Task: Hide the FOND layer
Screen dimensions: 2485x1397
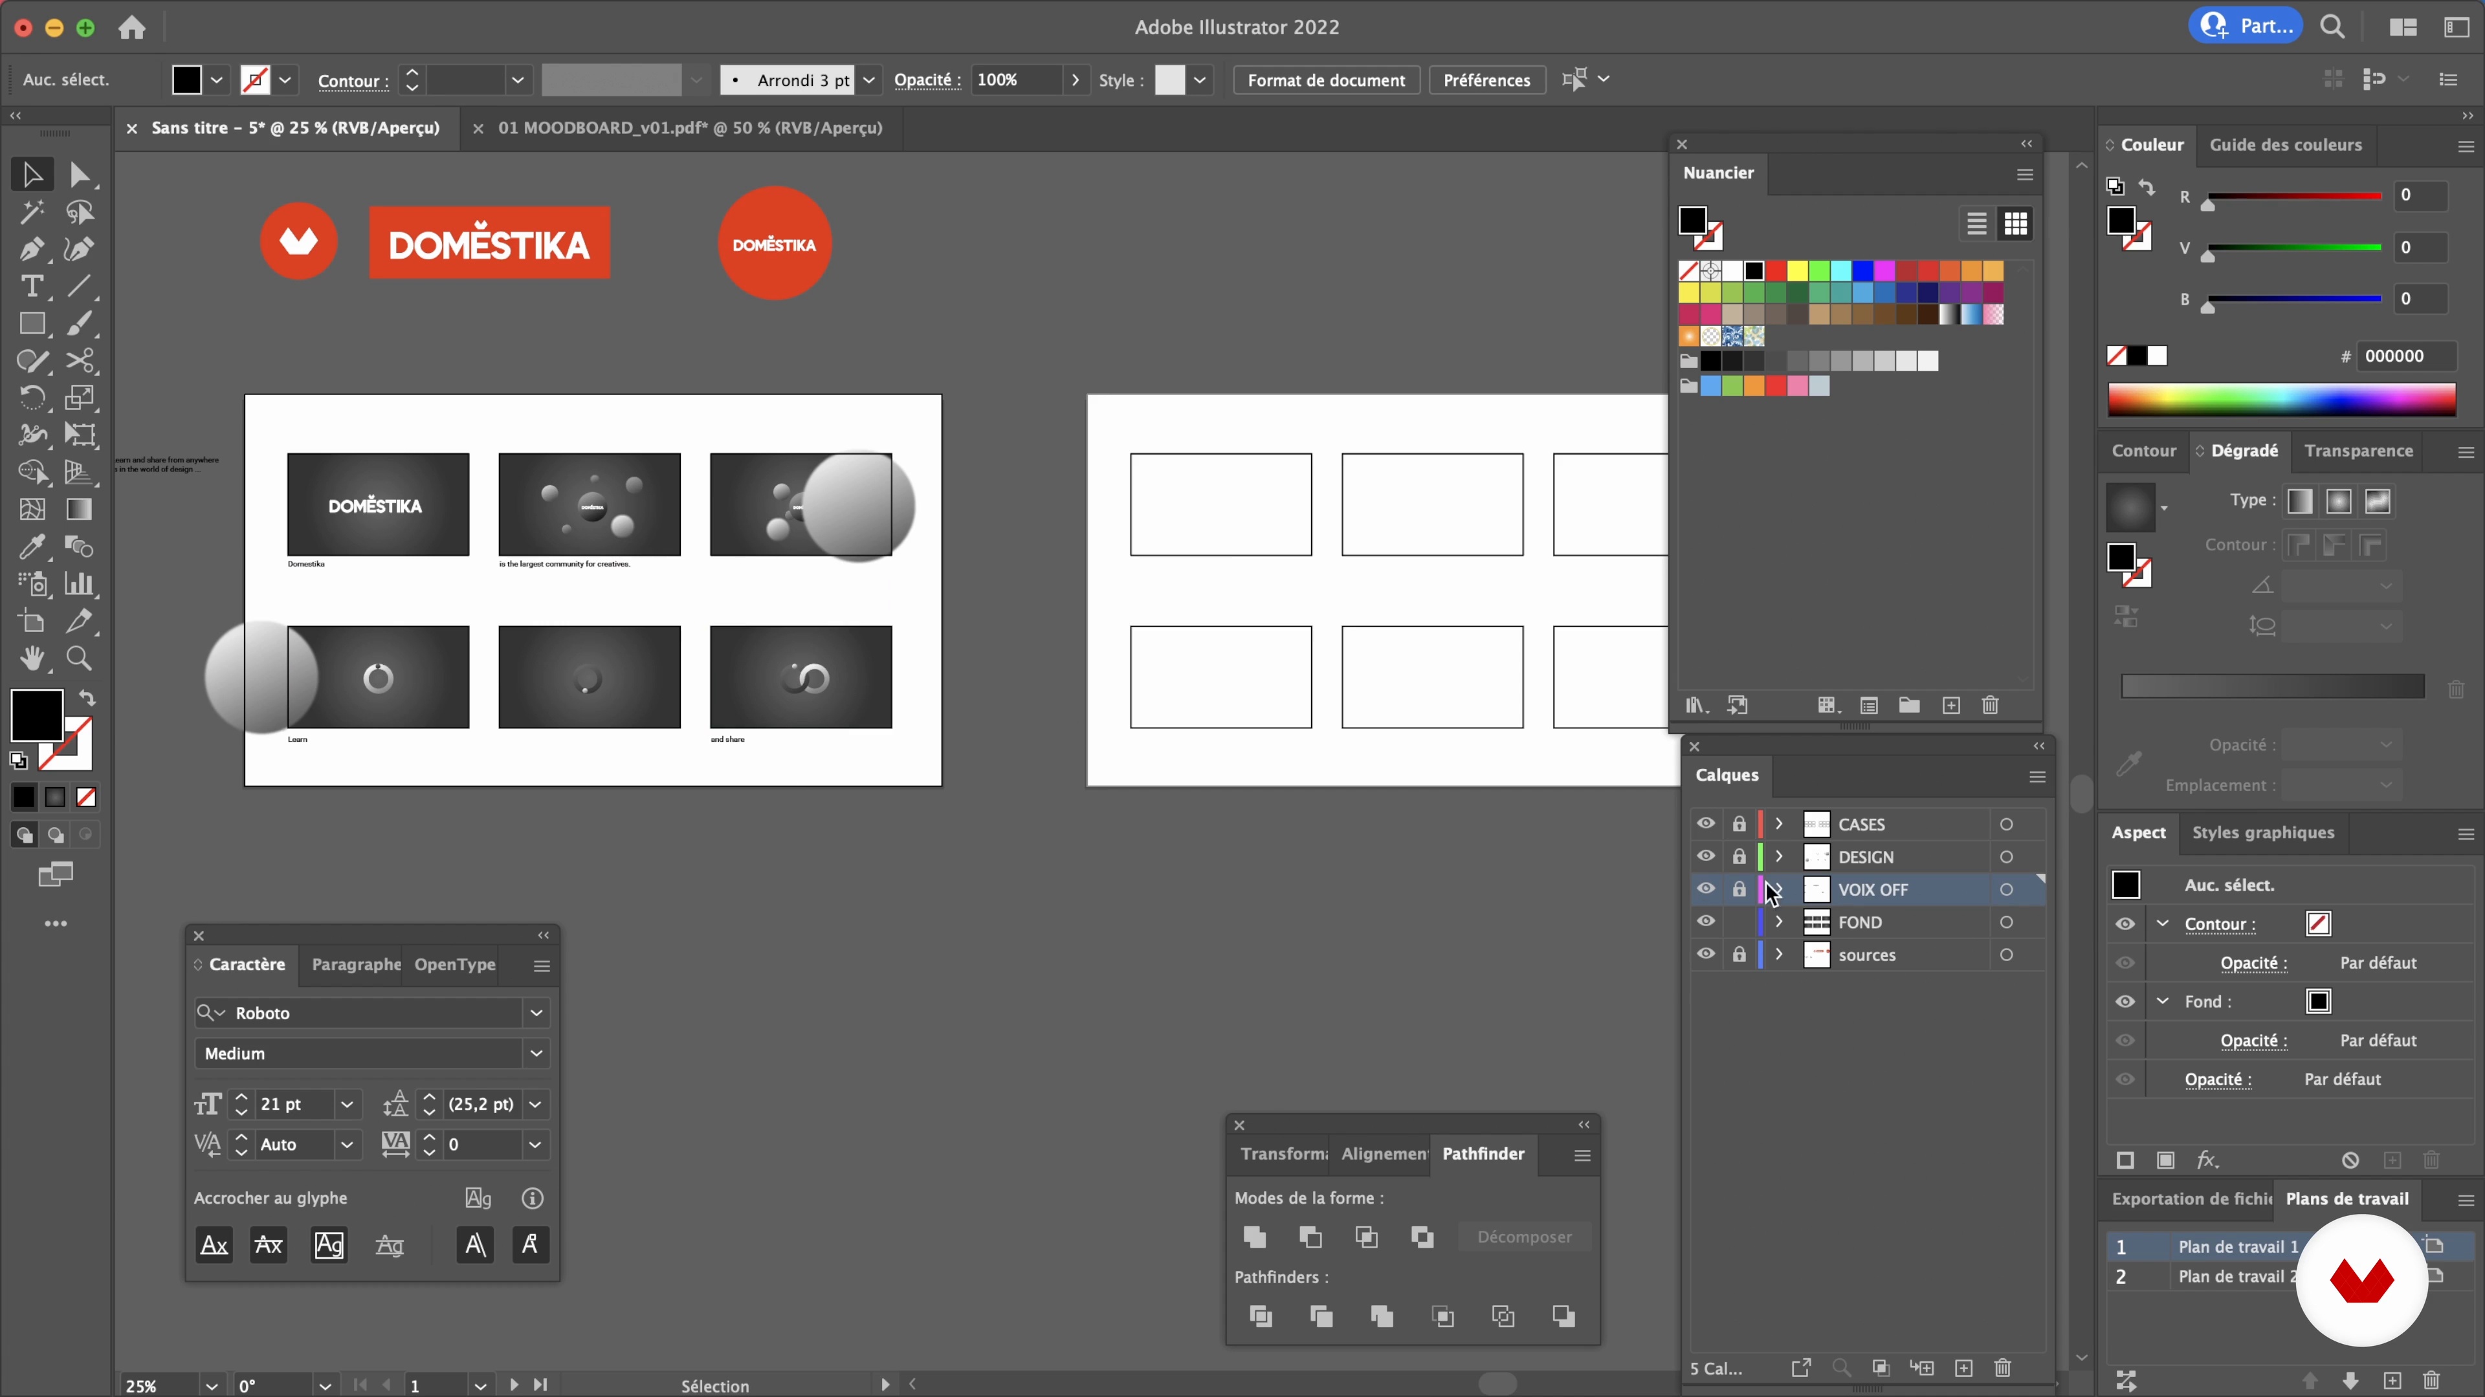Action: 1706,923
